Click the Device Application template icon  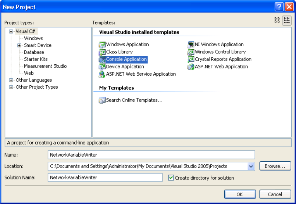coord(102,67)
